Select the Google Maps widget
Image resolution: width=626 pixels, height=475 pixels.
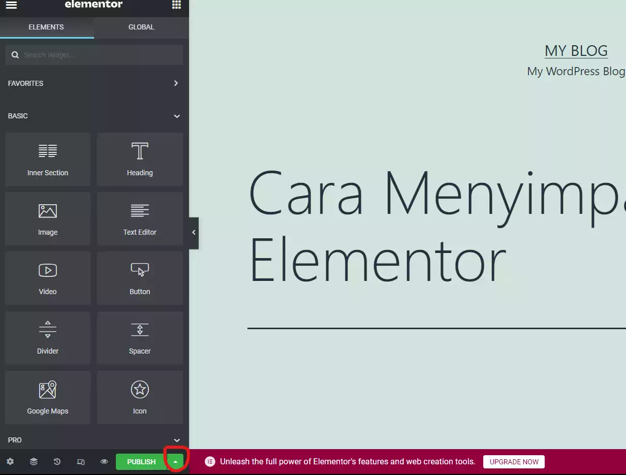click(x=48, y=397)
